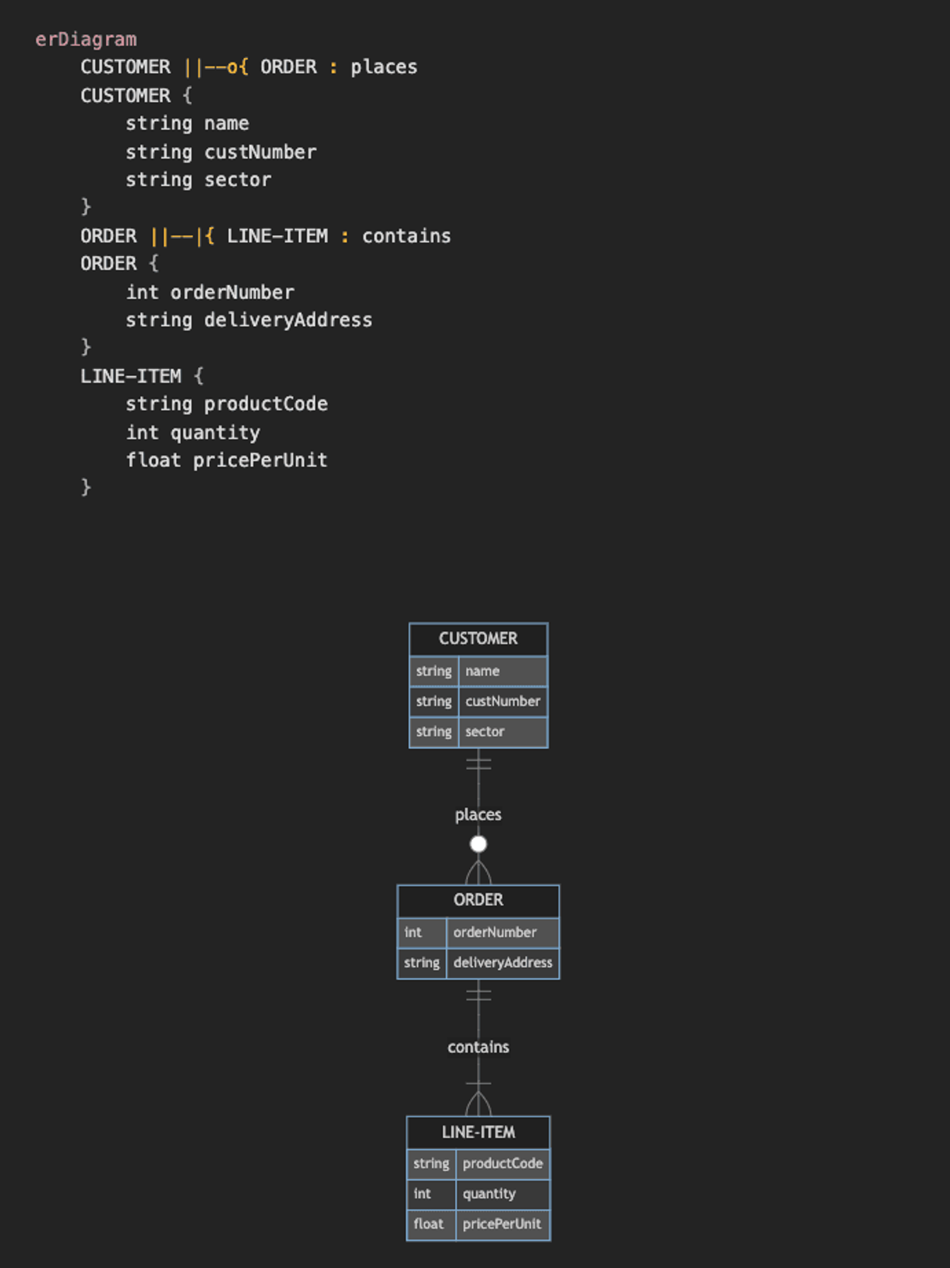Click the 'float pricePerUnit' code line
The width and height of the screenshot is (950, 1268).
227,460
